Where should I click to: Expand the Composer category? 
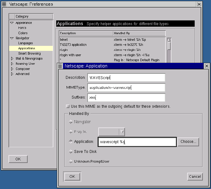pyautogui.click(x=12, y=69)
